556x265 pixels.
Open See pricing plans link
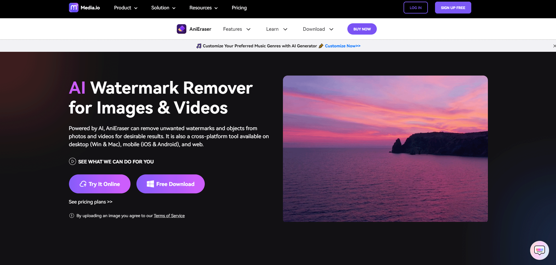click(91, 202)
